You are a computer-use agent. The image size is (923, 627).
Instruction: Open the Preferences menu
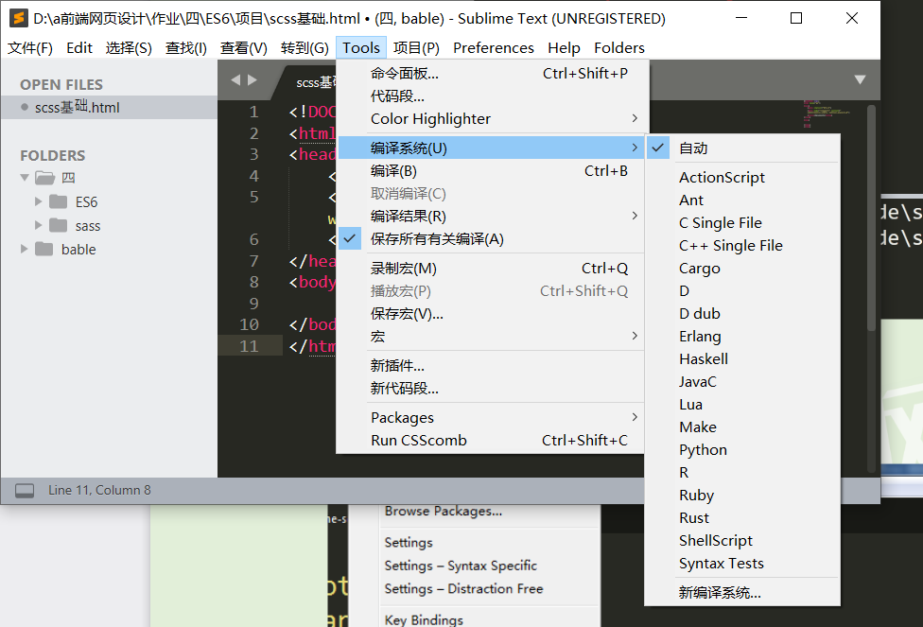pos(494,47)
